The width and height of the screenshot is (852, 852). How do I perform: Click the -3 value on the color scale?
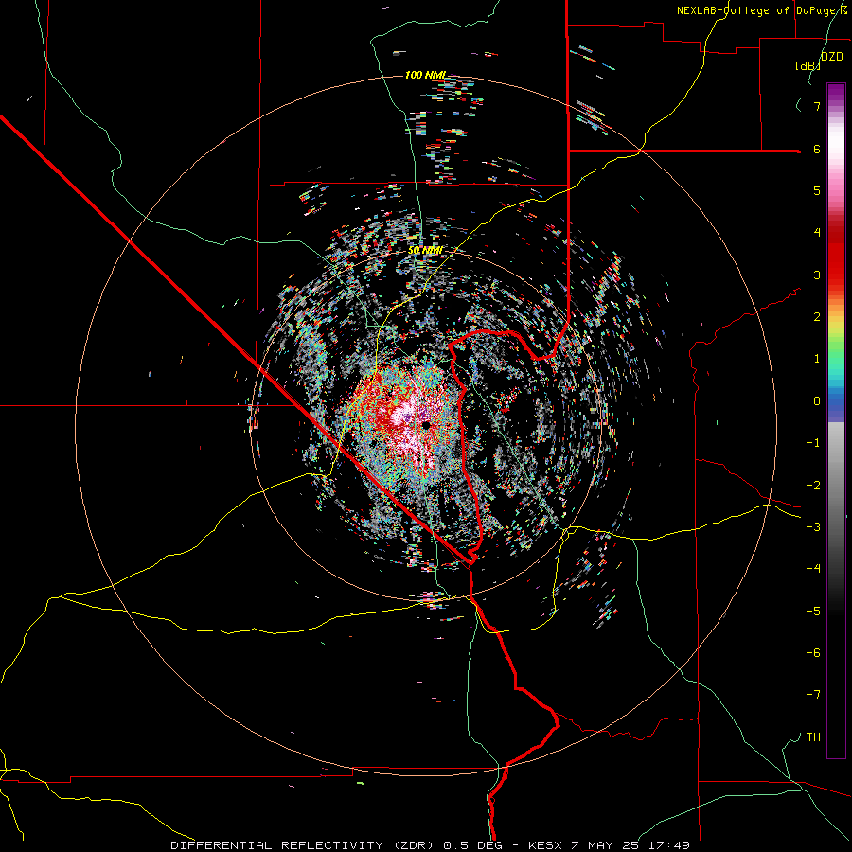pyautogui.click(x=813, y=527)
